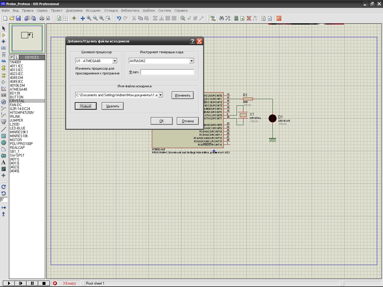This screenshot has width=383, height=287.
Task: Click the Save design toolbar icon
Action: [18, 18]
